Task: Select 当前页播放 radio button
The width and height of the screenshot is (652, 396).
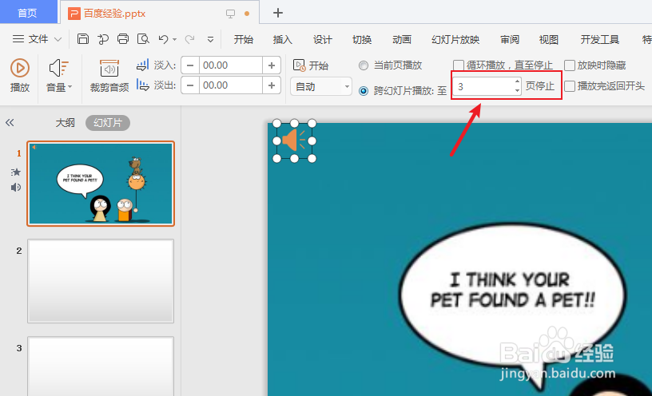Action: click(x=364, y=65)
